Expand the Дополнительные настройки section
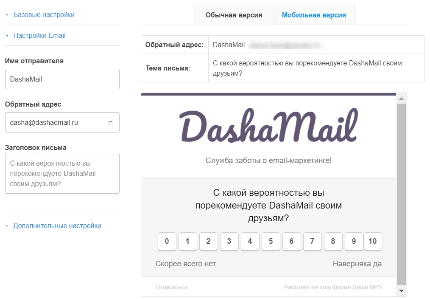430x299 pixels. pyautogui.click(x=57, y=226)
